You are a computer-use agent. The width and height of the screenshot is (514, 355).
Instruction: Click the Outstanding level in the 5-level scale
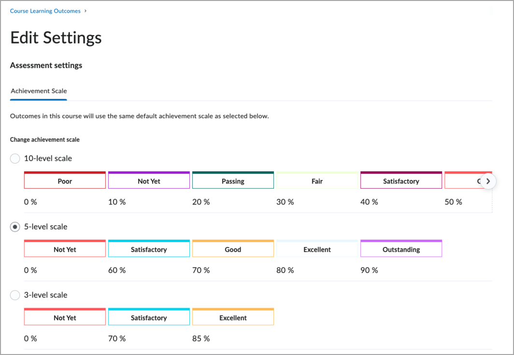(x=401, y=249)
